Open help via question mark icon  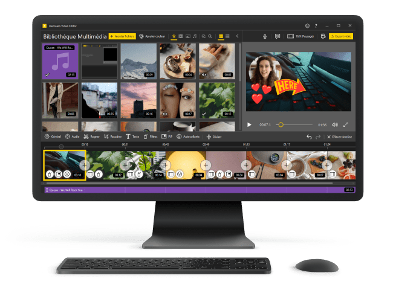[316, 26]
